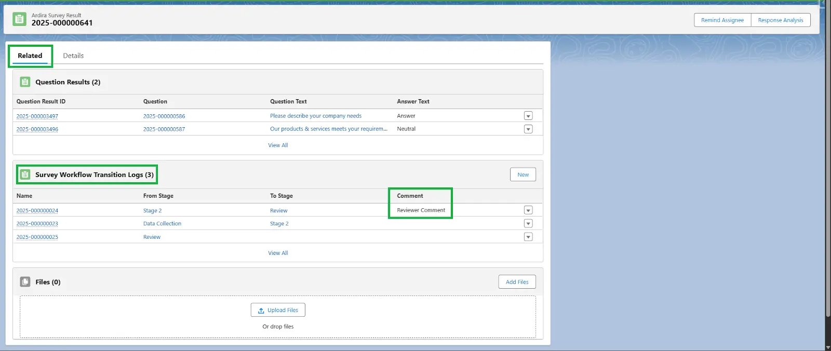Click the Answer Text column header
Image resolution: width=831 pixels, height=351 pixels.
pos(413,101)
